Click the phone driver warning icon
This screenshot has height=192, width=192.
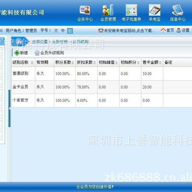(101, 30)
